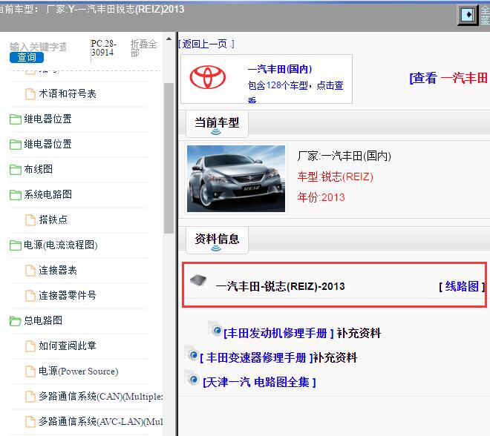Screen dimensions: 490x436
Task: Click the sidebar scroll up arrow
Action: [169, 39]
